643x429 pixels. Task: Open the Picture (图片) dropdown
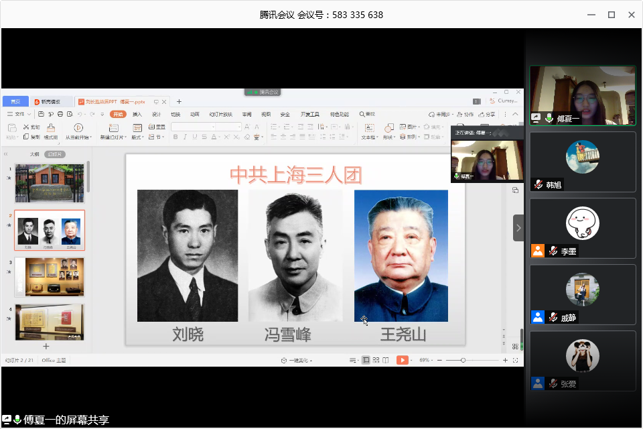(x=411, y=127)
